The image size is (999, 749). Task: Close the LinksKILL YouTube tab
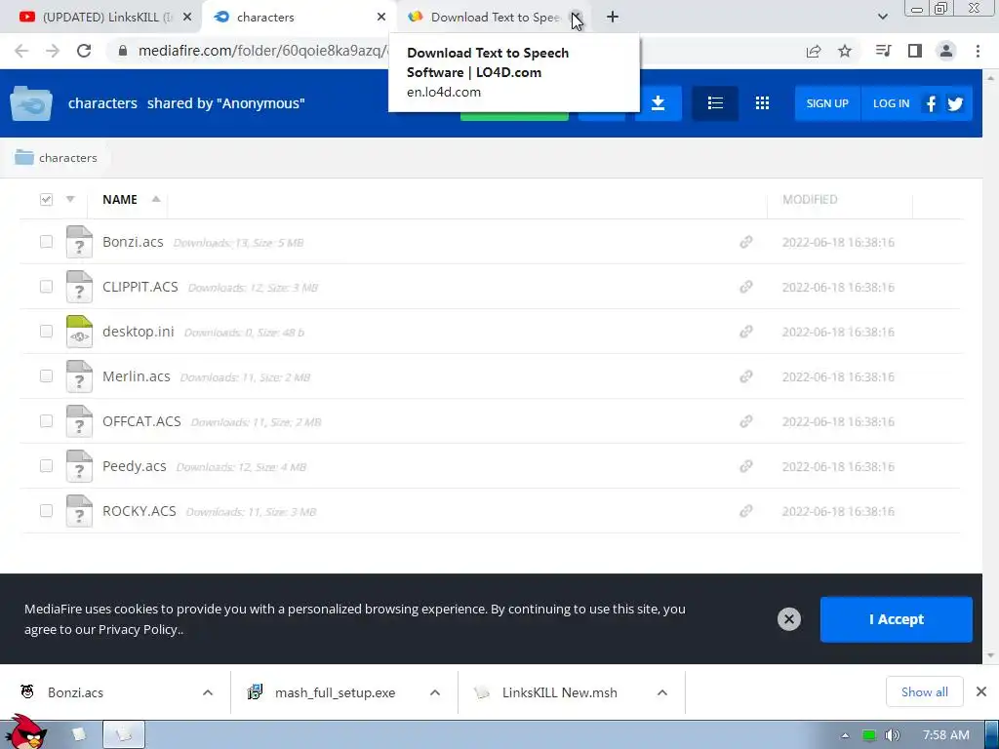pos(187,18)
